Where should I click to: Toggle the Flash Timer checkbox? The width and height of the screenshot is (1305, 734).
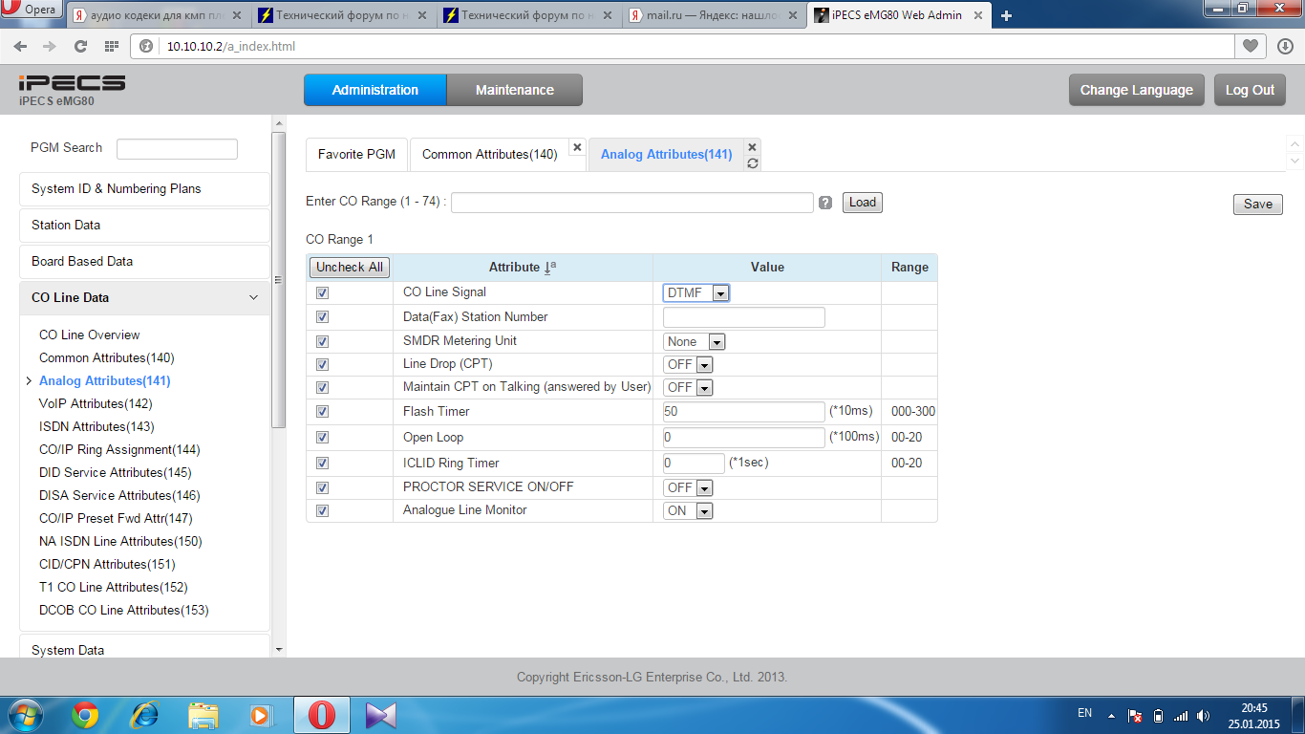[322, 412]
